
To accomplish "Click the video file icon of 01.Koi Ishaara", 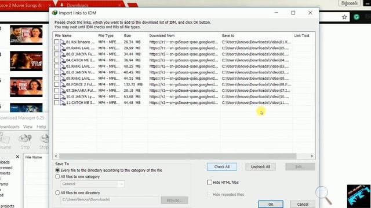I will click(63, 42).
